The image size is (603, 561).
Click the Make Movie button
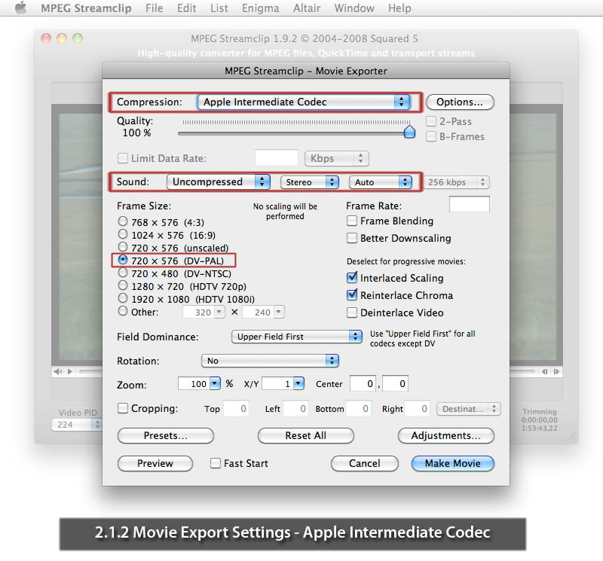pos(453,463)
